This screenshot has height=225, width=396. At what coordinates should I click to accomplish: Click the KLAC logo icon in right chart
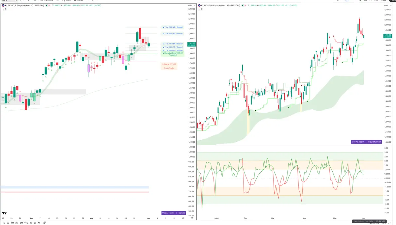(x=199, y=6)
